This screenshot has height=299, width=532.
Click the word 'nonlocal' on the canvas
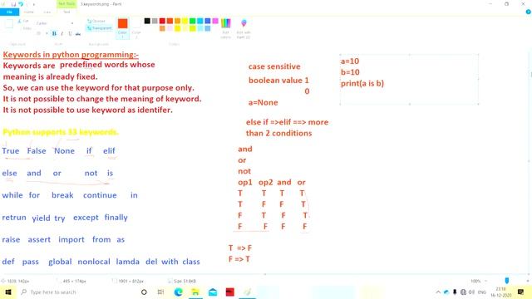point(94,262)
